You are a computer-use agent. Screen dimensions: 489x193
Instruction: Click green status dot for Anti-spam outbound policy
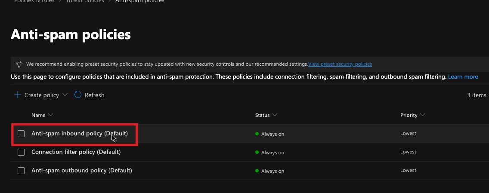point(257,171)
